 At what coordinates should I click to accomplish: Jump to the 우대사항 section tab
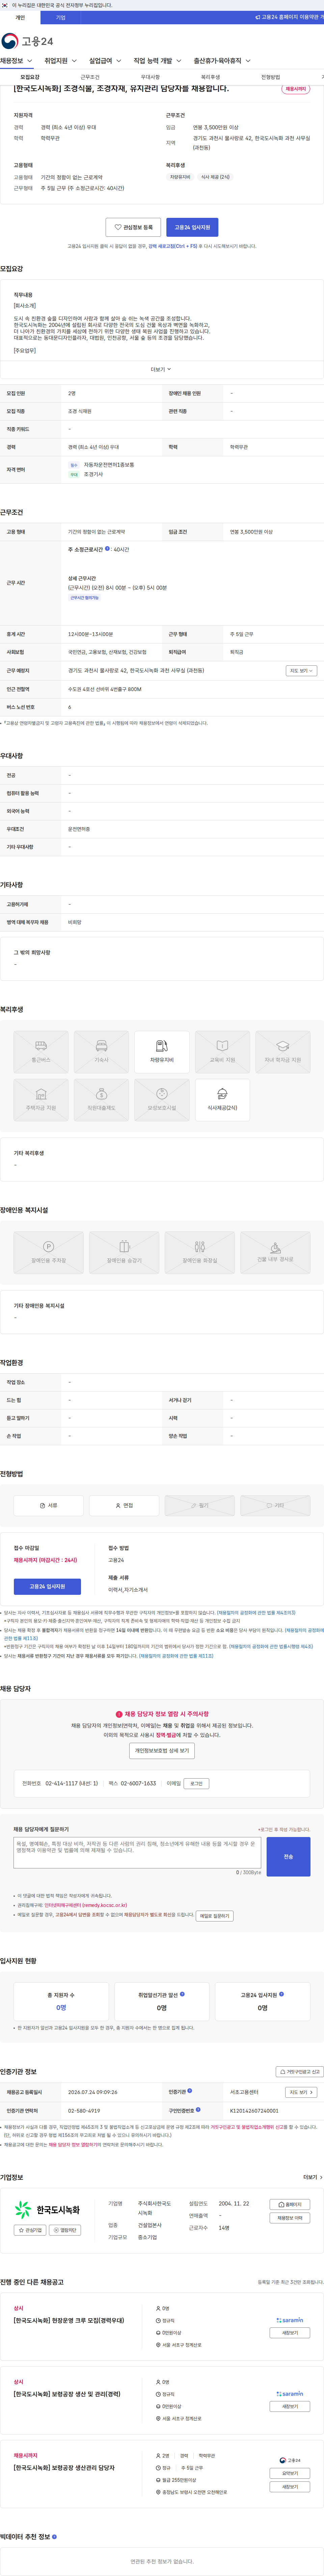tap(150, 77)
